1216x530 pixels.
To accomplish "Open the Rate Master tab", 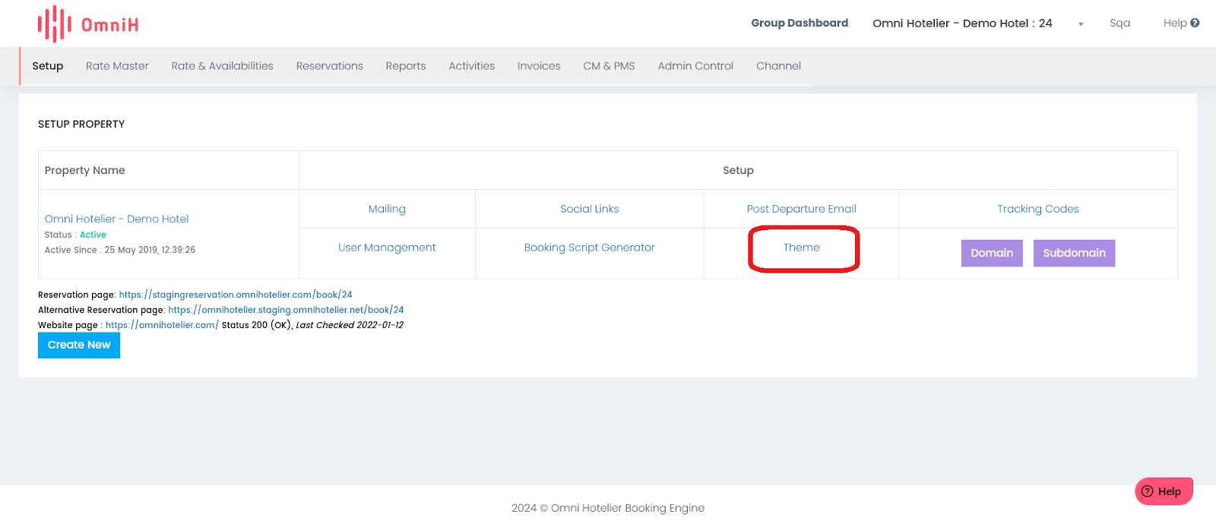I will 117,66.
